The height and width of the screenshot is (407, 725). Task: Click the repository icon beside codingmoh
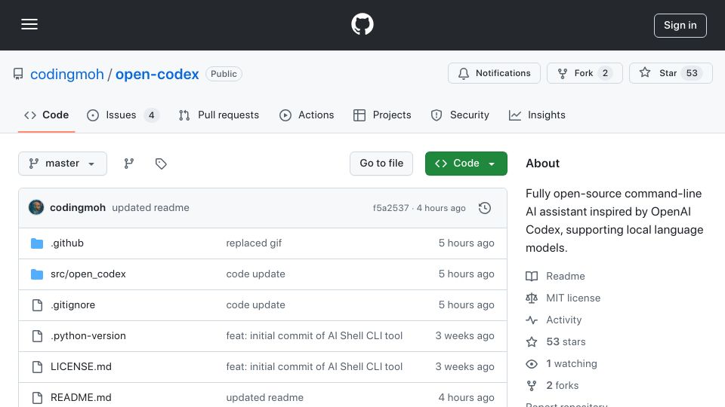(x=18, y=74)
